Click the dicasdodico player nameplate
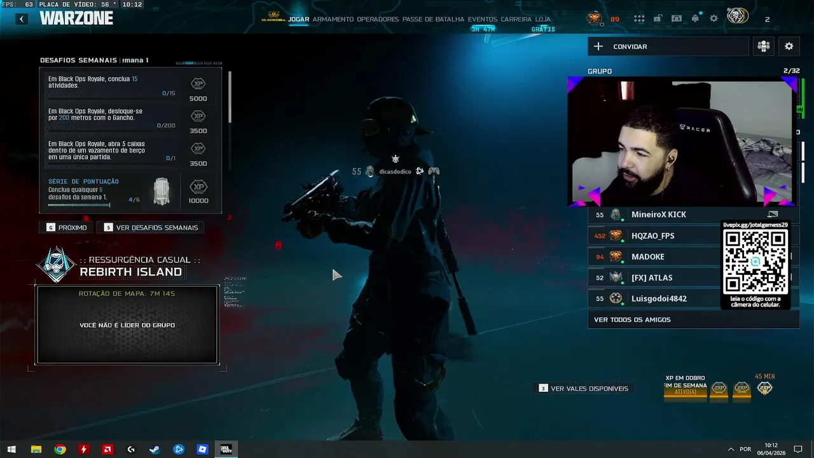This screenshot has height=458, width=814. click(x=395, y=171)
